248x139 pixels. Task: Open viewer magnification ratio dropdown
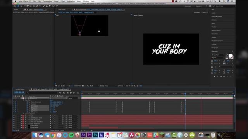click(x=64, y=86)
